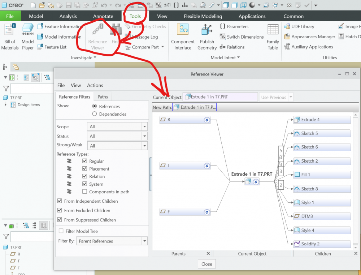Expand the R parent node chevron
The image size is (361, 275).
(207, 120)
